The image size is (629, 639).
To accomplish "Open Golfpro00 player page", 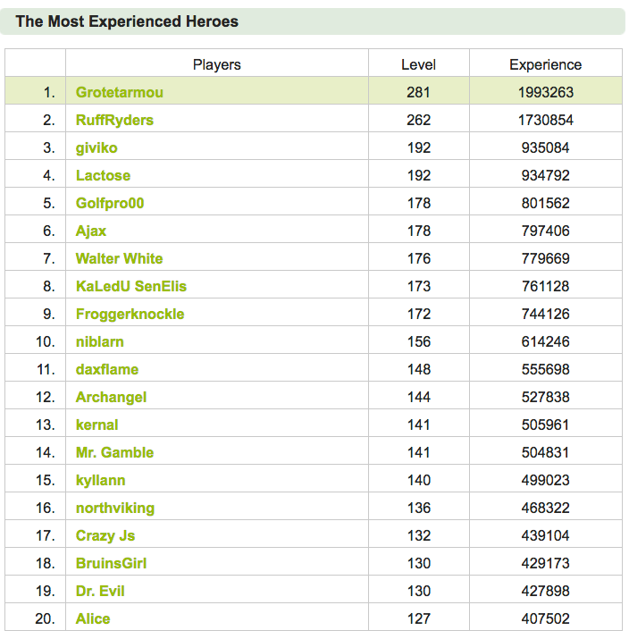I will pos(110,204).
